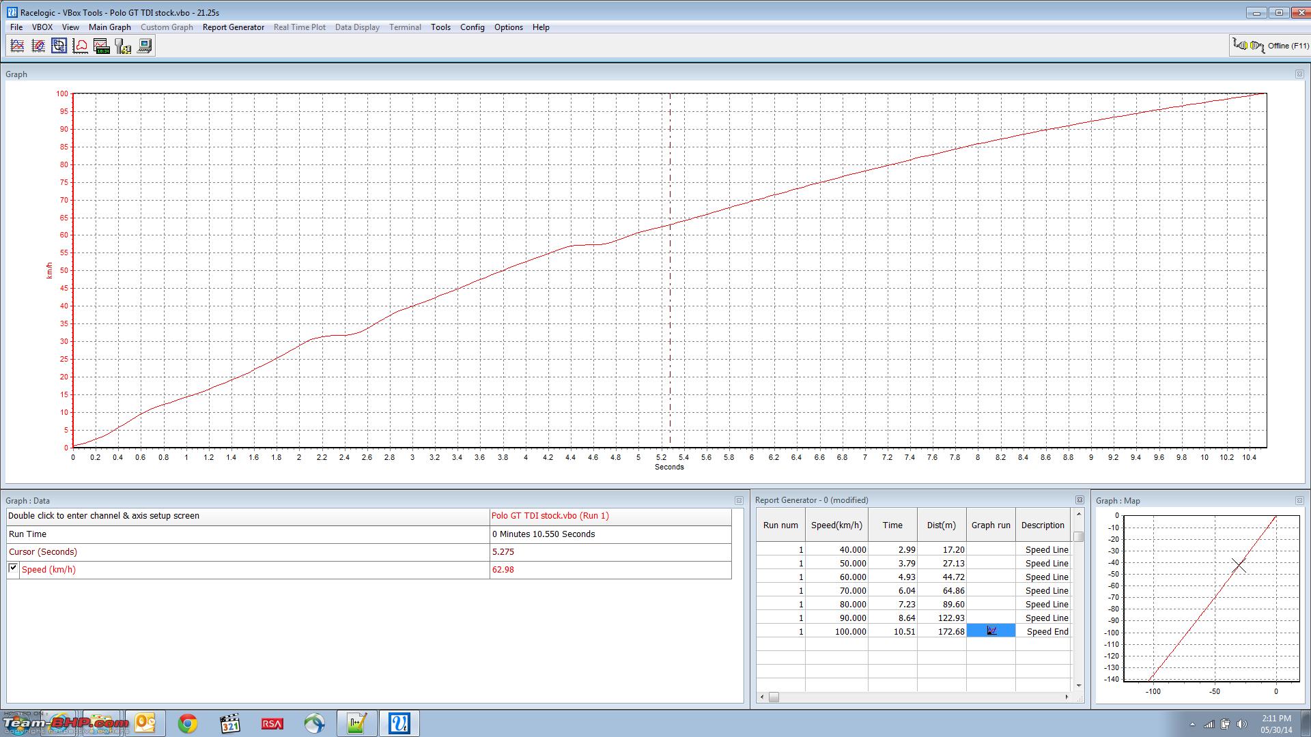Open the Help menu
Screen dimensions: 1311x737
[x=541, y=27]
